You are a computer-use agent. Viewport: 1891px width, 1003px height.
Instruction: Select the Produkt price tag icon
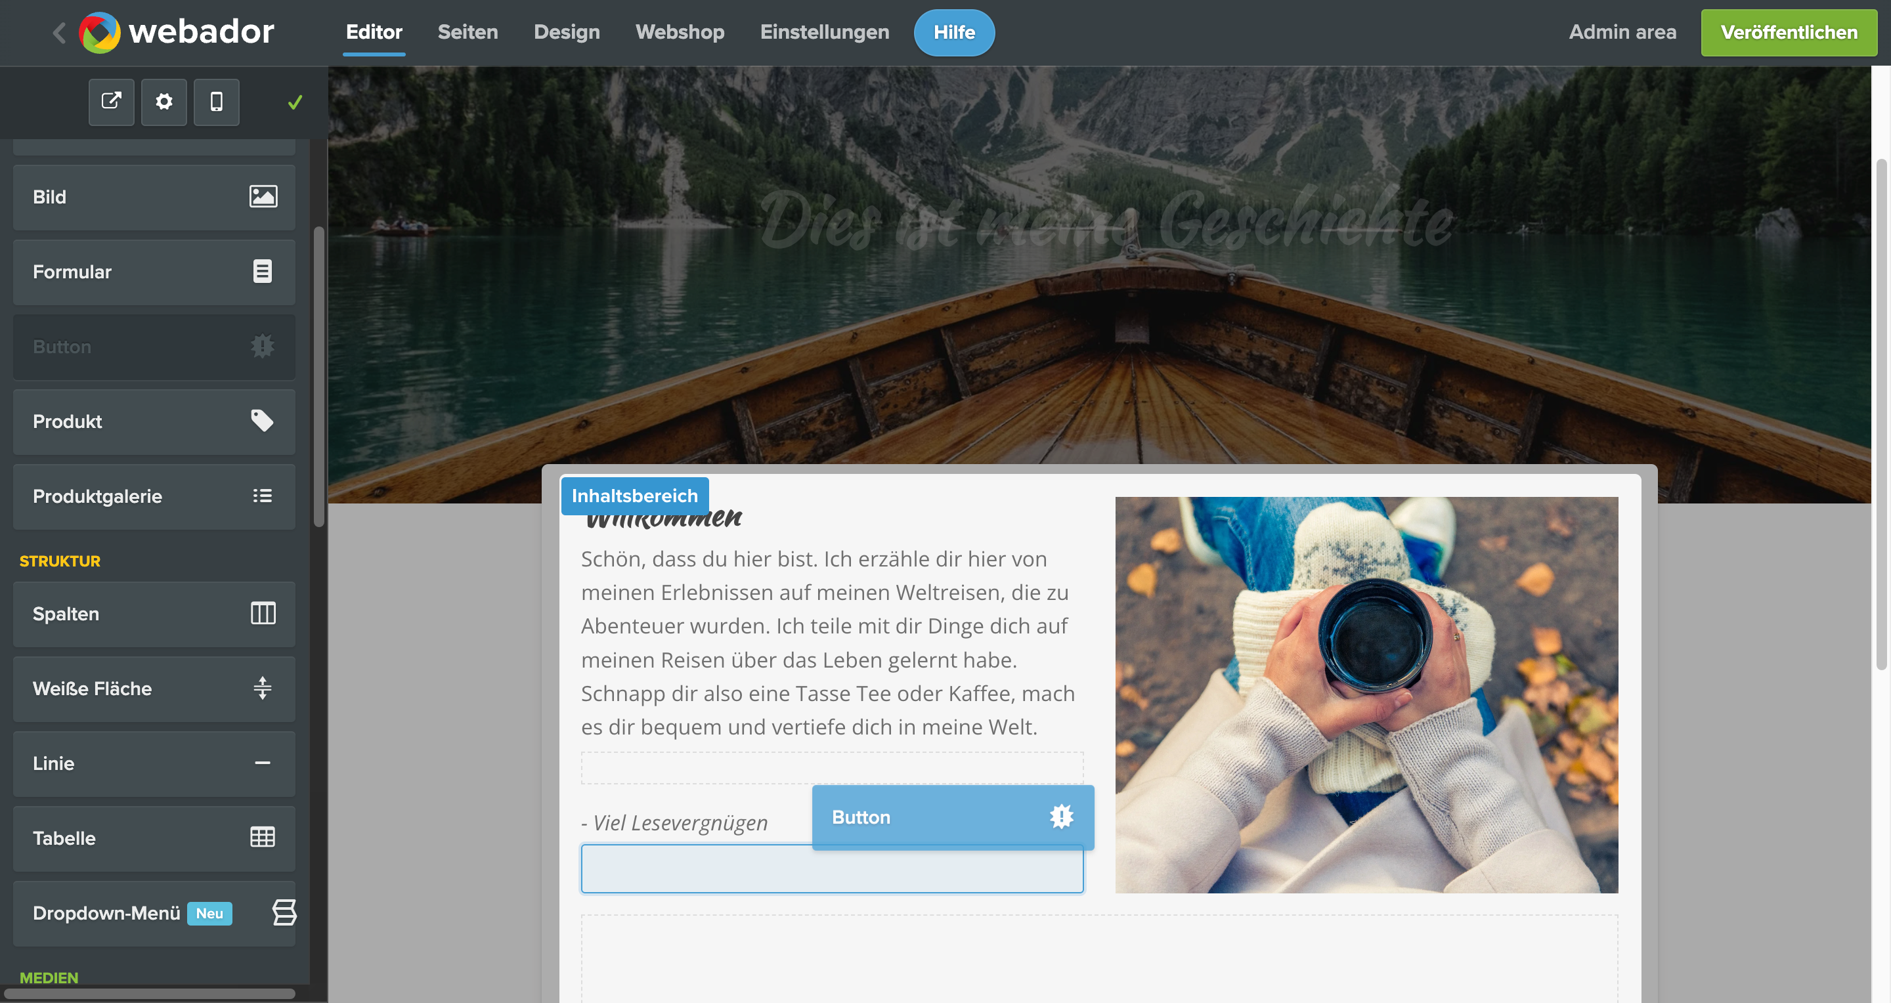262,421
